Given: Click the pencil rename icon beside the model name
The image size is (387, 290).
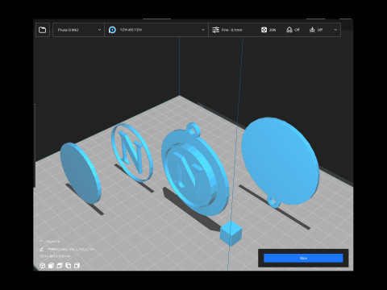Looking at the screenshot, I should [x=41, y=249].
